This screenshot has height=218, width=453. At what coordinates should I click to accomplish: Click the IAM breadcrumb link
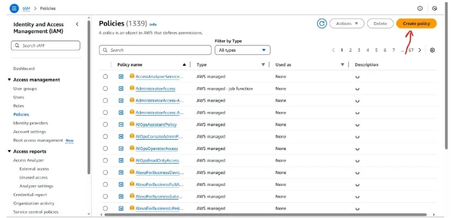pos(26,9)
